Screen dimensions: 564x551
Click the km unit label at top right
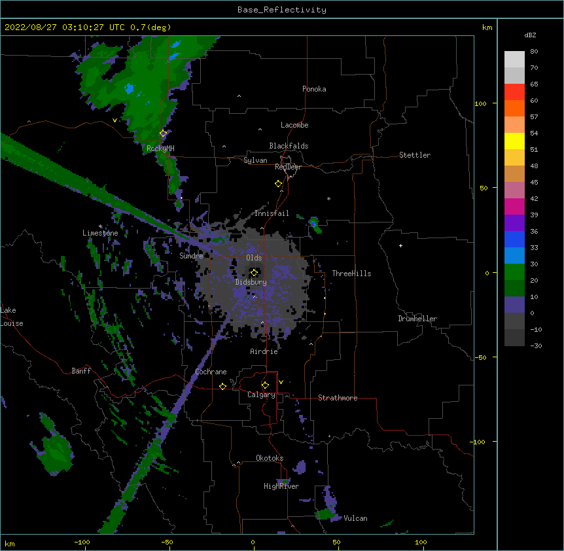pyautogui.click(x=487, y=27)
